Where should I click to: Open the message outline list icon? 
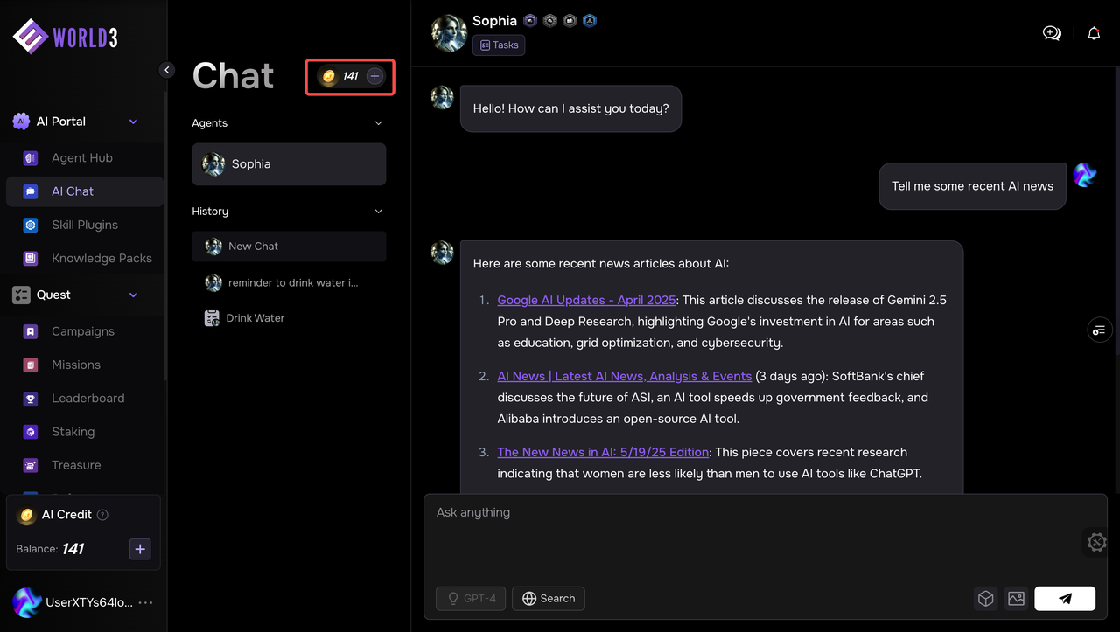[x=1099, y=330]
